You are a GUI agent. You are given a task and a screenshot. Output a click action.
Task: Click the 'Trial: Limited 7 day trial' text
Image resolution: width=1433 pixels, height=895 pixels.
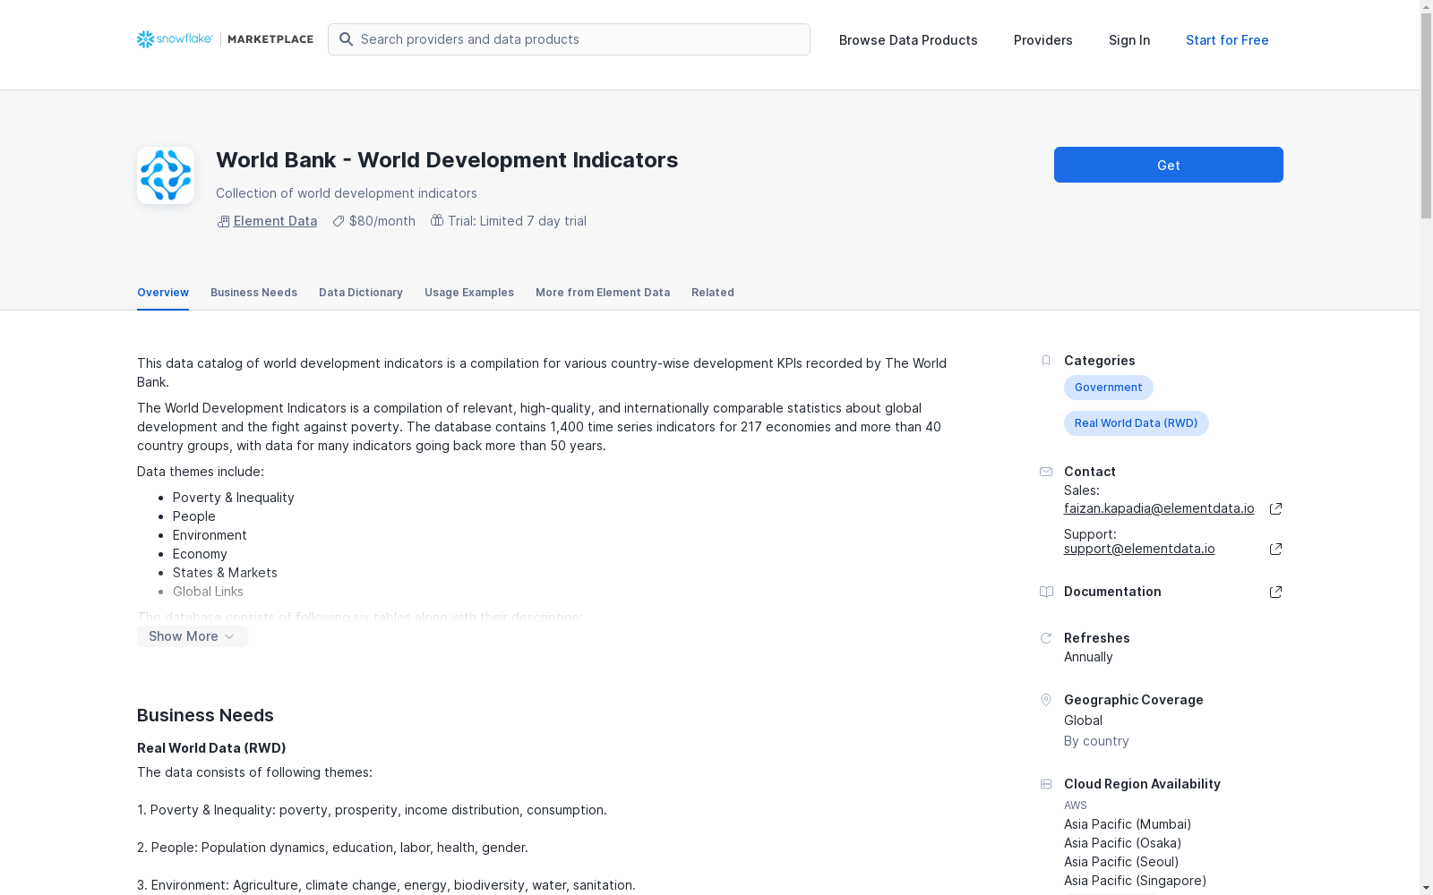click(x=517, y=221)
